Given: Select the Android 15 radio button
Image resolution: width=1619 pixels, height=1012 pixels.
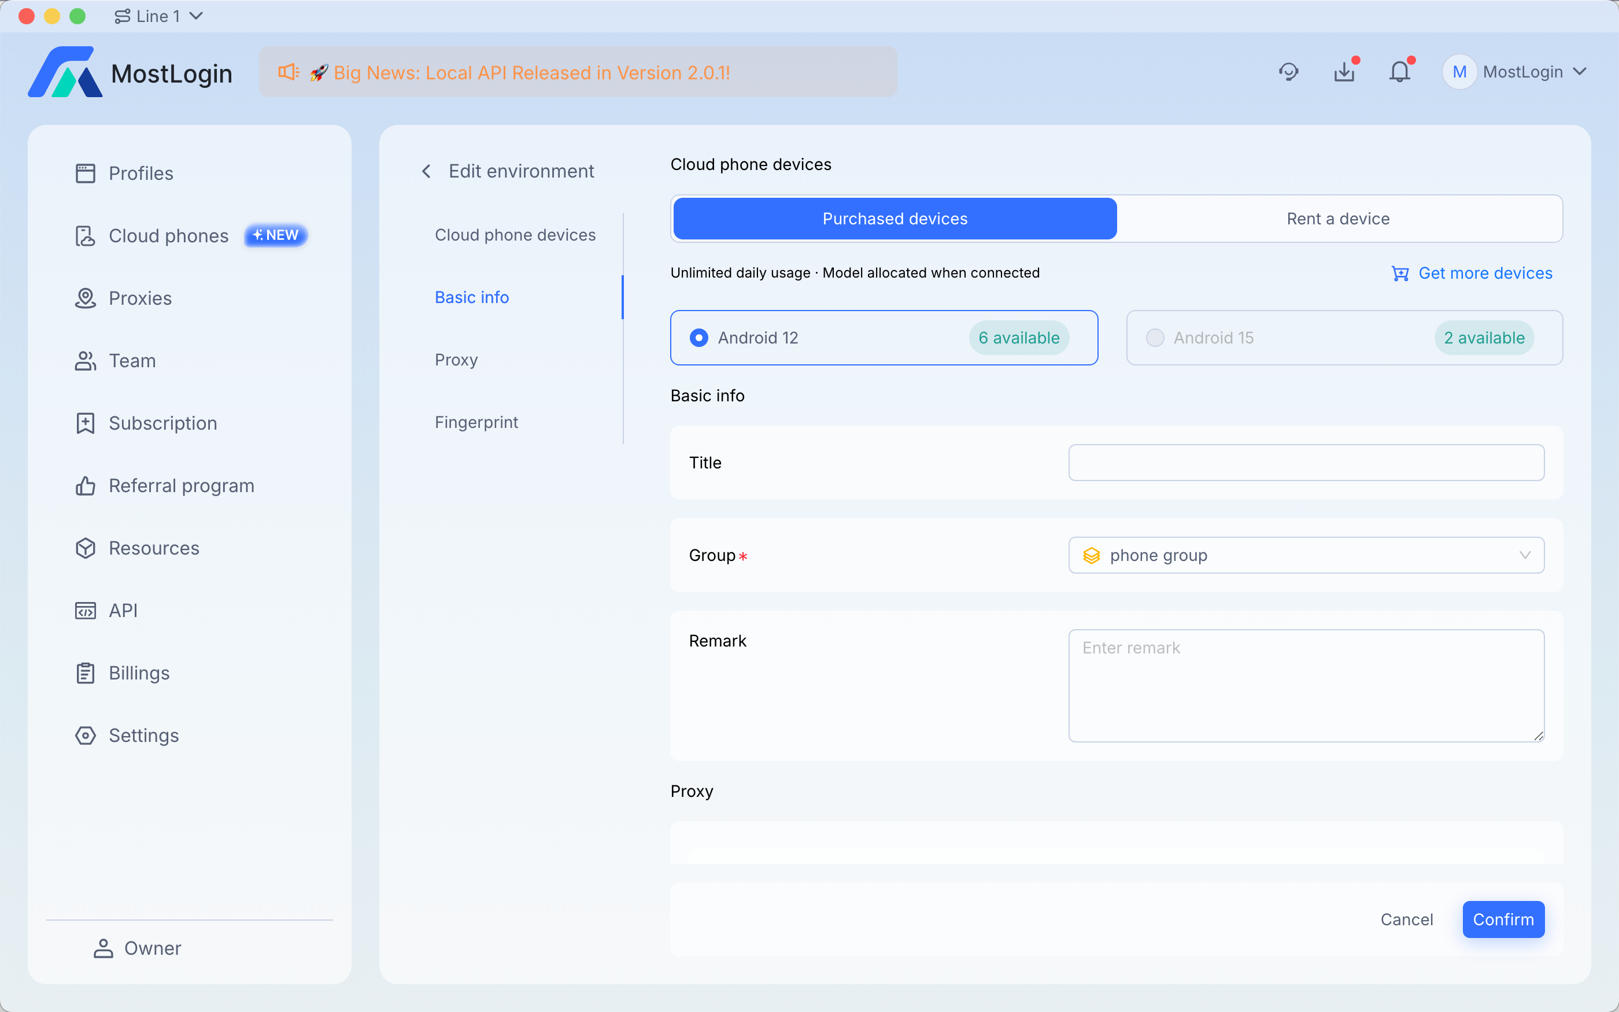Looking at the screenshot, I should pos(1155,338).
